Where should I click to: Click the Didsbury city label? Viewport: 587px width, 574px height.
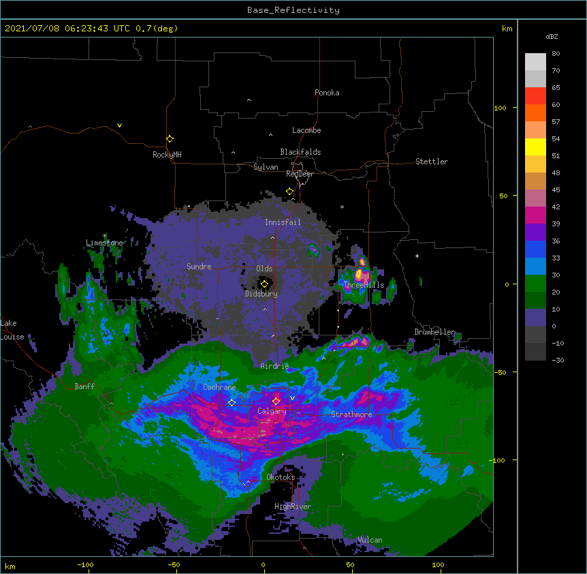pos(261,294)
